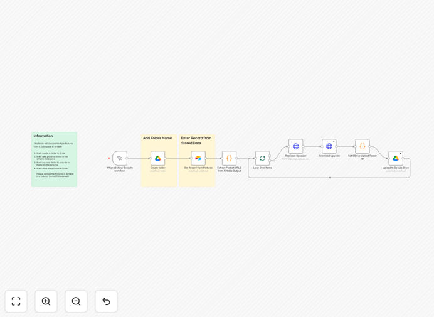Click the Upload to Google Drive output connector
Viewport: 434px width, 317px height.
403,158
